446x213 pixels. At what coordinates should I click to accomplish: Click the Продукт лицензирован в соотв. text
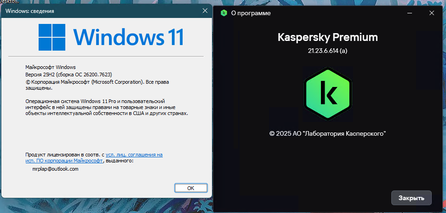tap(65, 155)
